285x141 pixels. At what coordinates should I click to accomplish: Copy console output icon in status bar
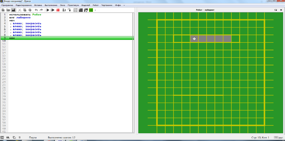[14, 137]
